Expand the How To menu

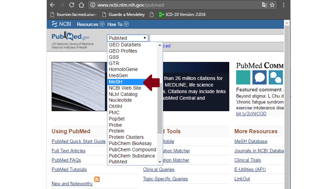118,24
